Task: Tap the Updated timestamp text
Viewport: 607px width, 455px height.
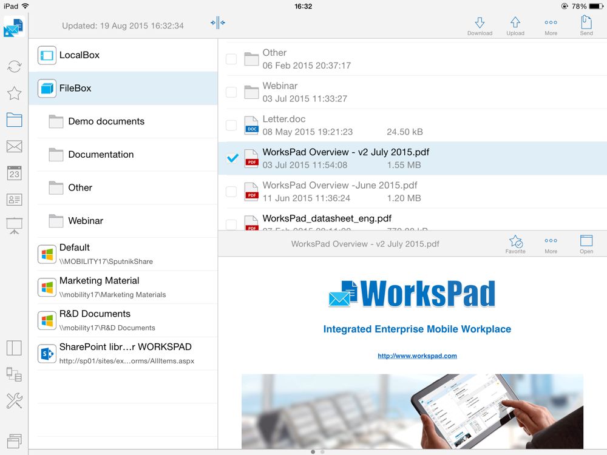Action: tap(123, 26)
